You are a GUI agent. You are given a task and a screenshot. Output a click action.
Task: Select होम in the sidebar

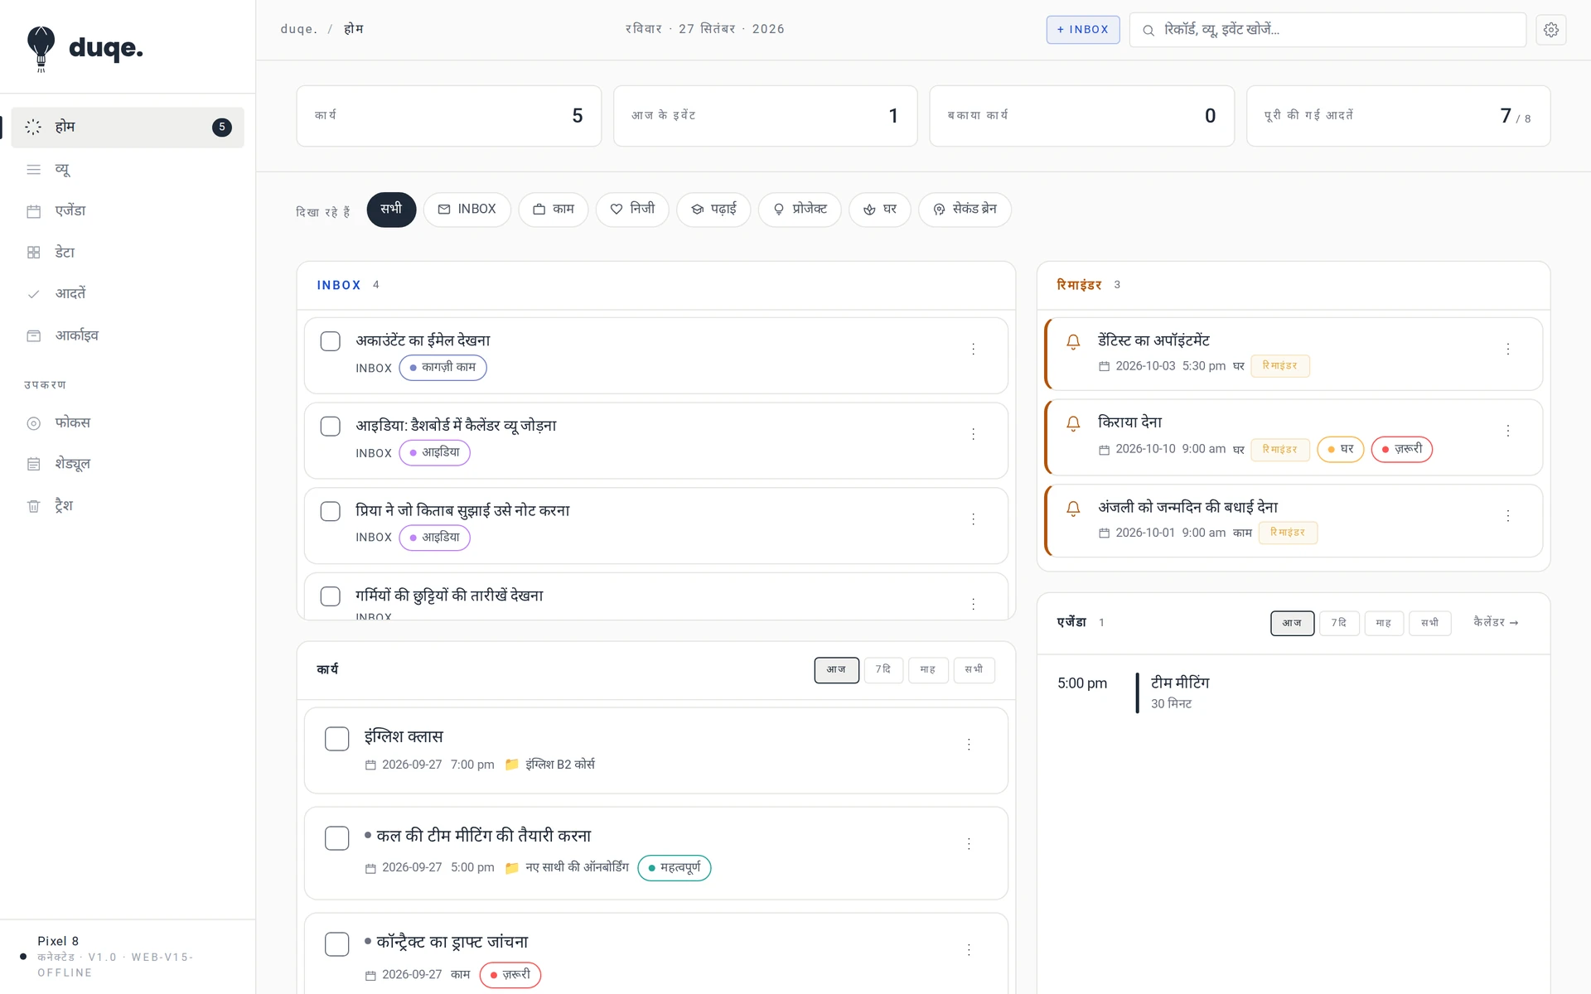128,127
